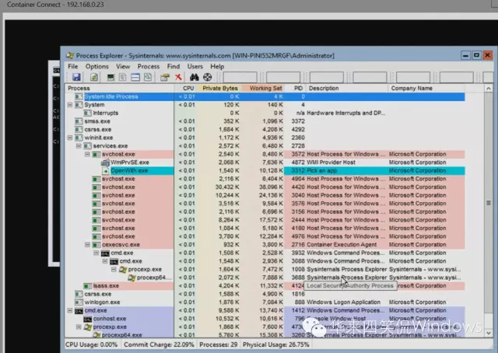Click the WmiPrvSE.exe process icon

pyautogui.click(x=105, y=163)
